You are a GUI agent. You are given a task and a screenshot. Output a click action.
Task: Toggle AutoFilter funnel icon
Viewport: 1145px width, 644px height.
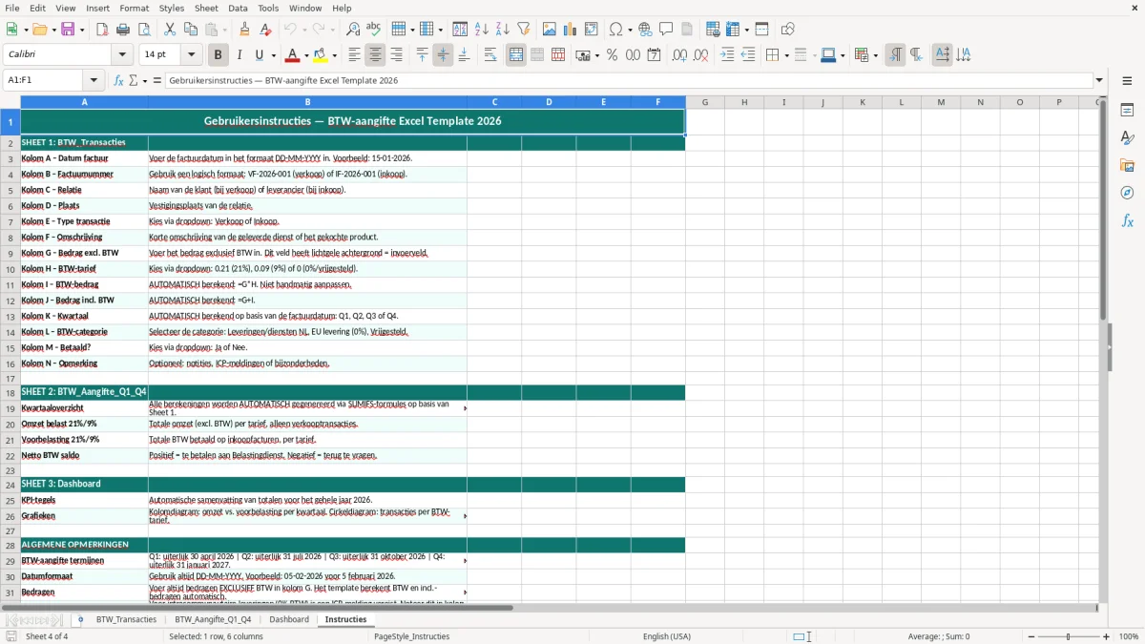[x=524, y=30]
